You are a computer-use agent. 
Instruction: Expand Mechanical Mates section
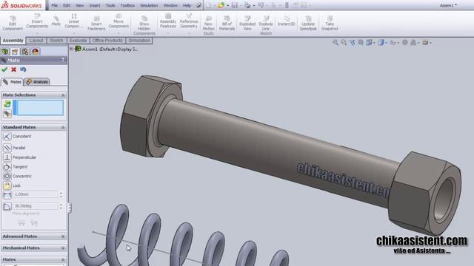(x=63, y=248)
